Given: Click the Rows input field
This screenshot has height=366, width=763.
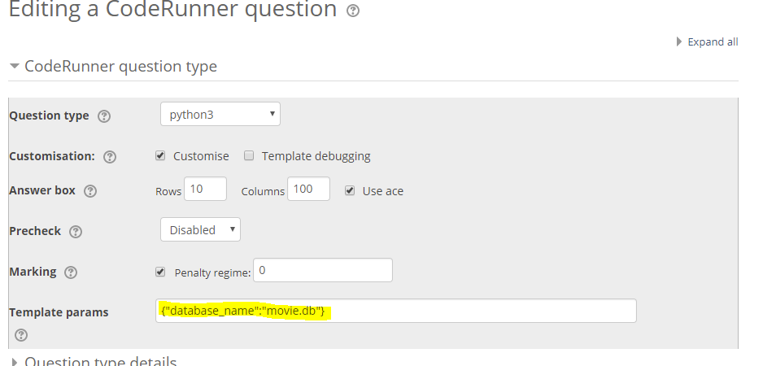Looking at the screenshot, I should tap(205, 189).
